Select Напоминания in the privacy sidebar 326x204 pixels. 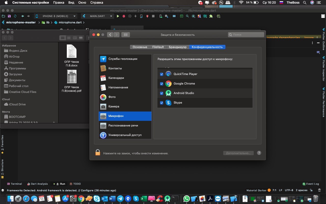(125, 87)
